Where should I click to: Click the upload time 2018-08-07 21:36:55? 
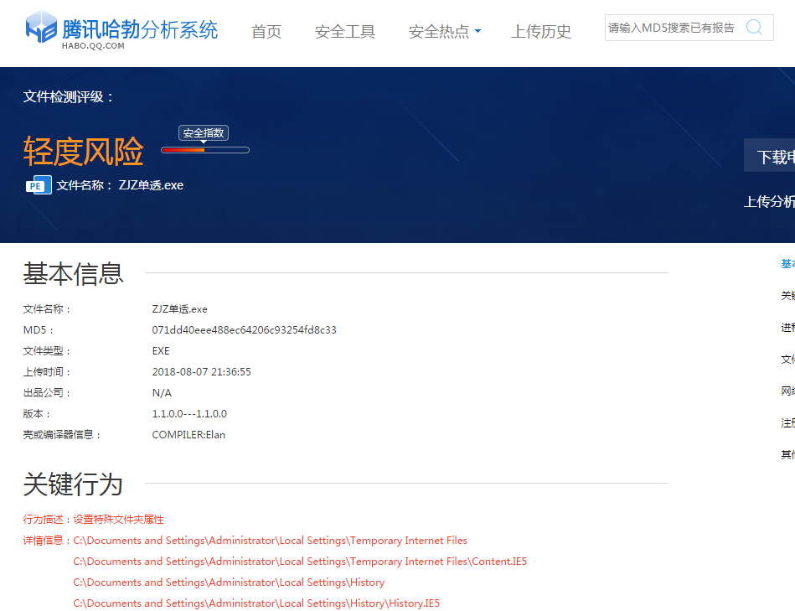point(201,371)
